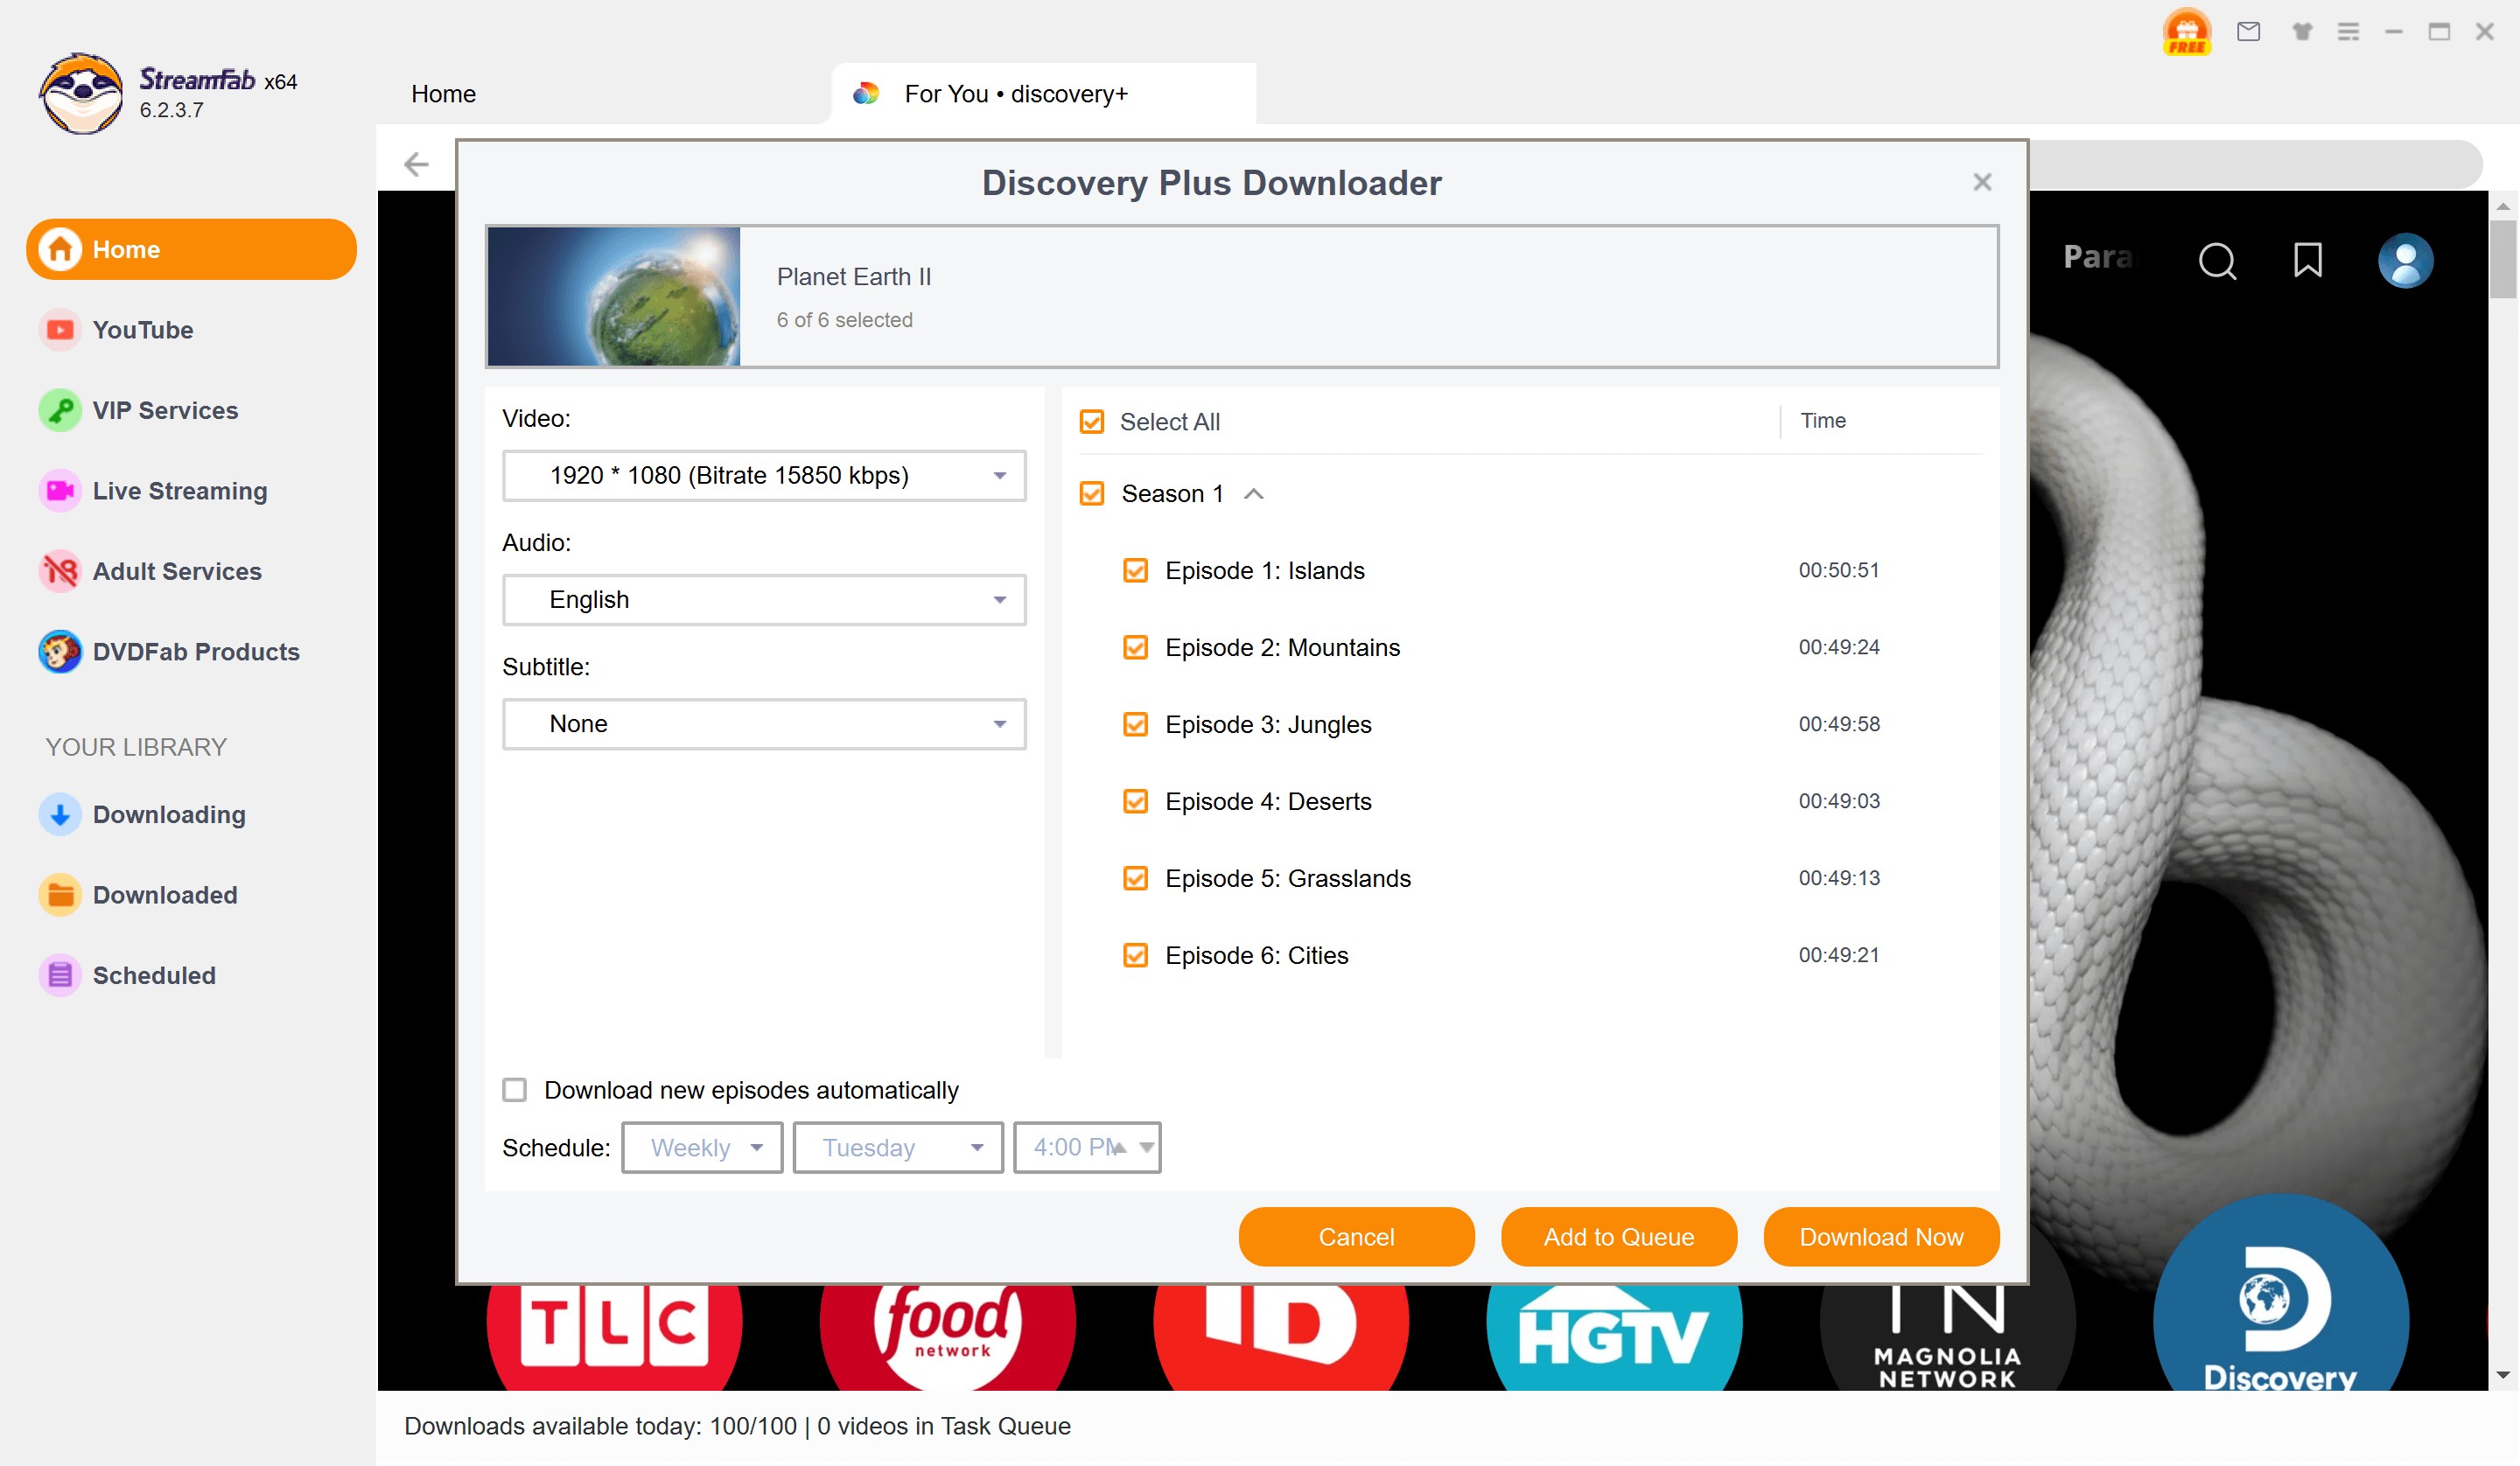Toggle the Select All checkbox
This screenshot has width=2520, height=1466.
tap(1092, 422)
